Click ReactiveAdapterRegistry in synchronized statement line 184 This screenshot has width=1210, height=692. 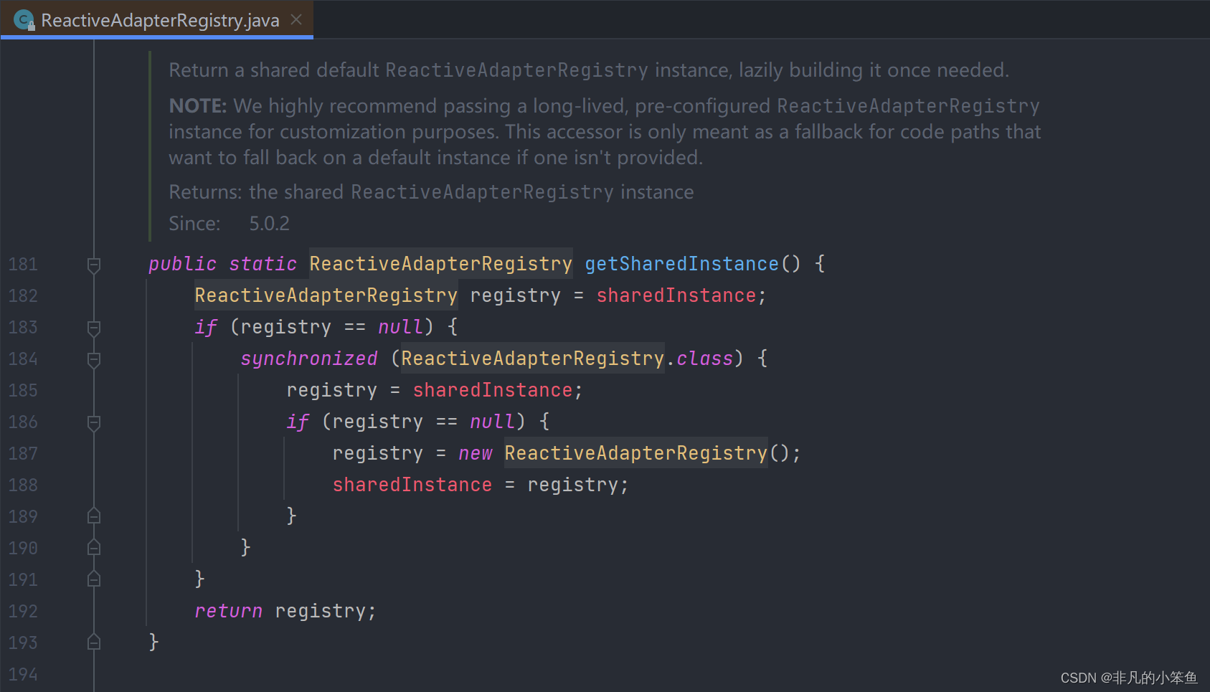tap(532, 359)
